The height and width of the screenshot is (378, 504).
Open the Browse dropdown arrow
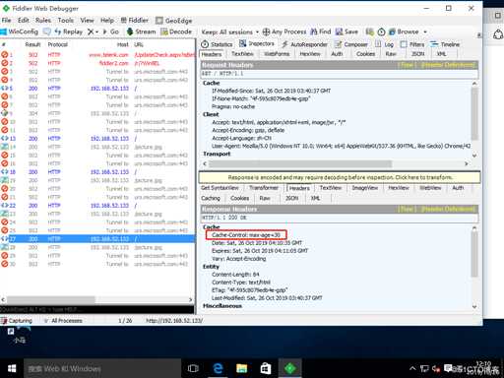click(x=425, y=31)
